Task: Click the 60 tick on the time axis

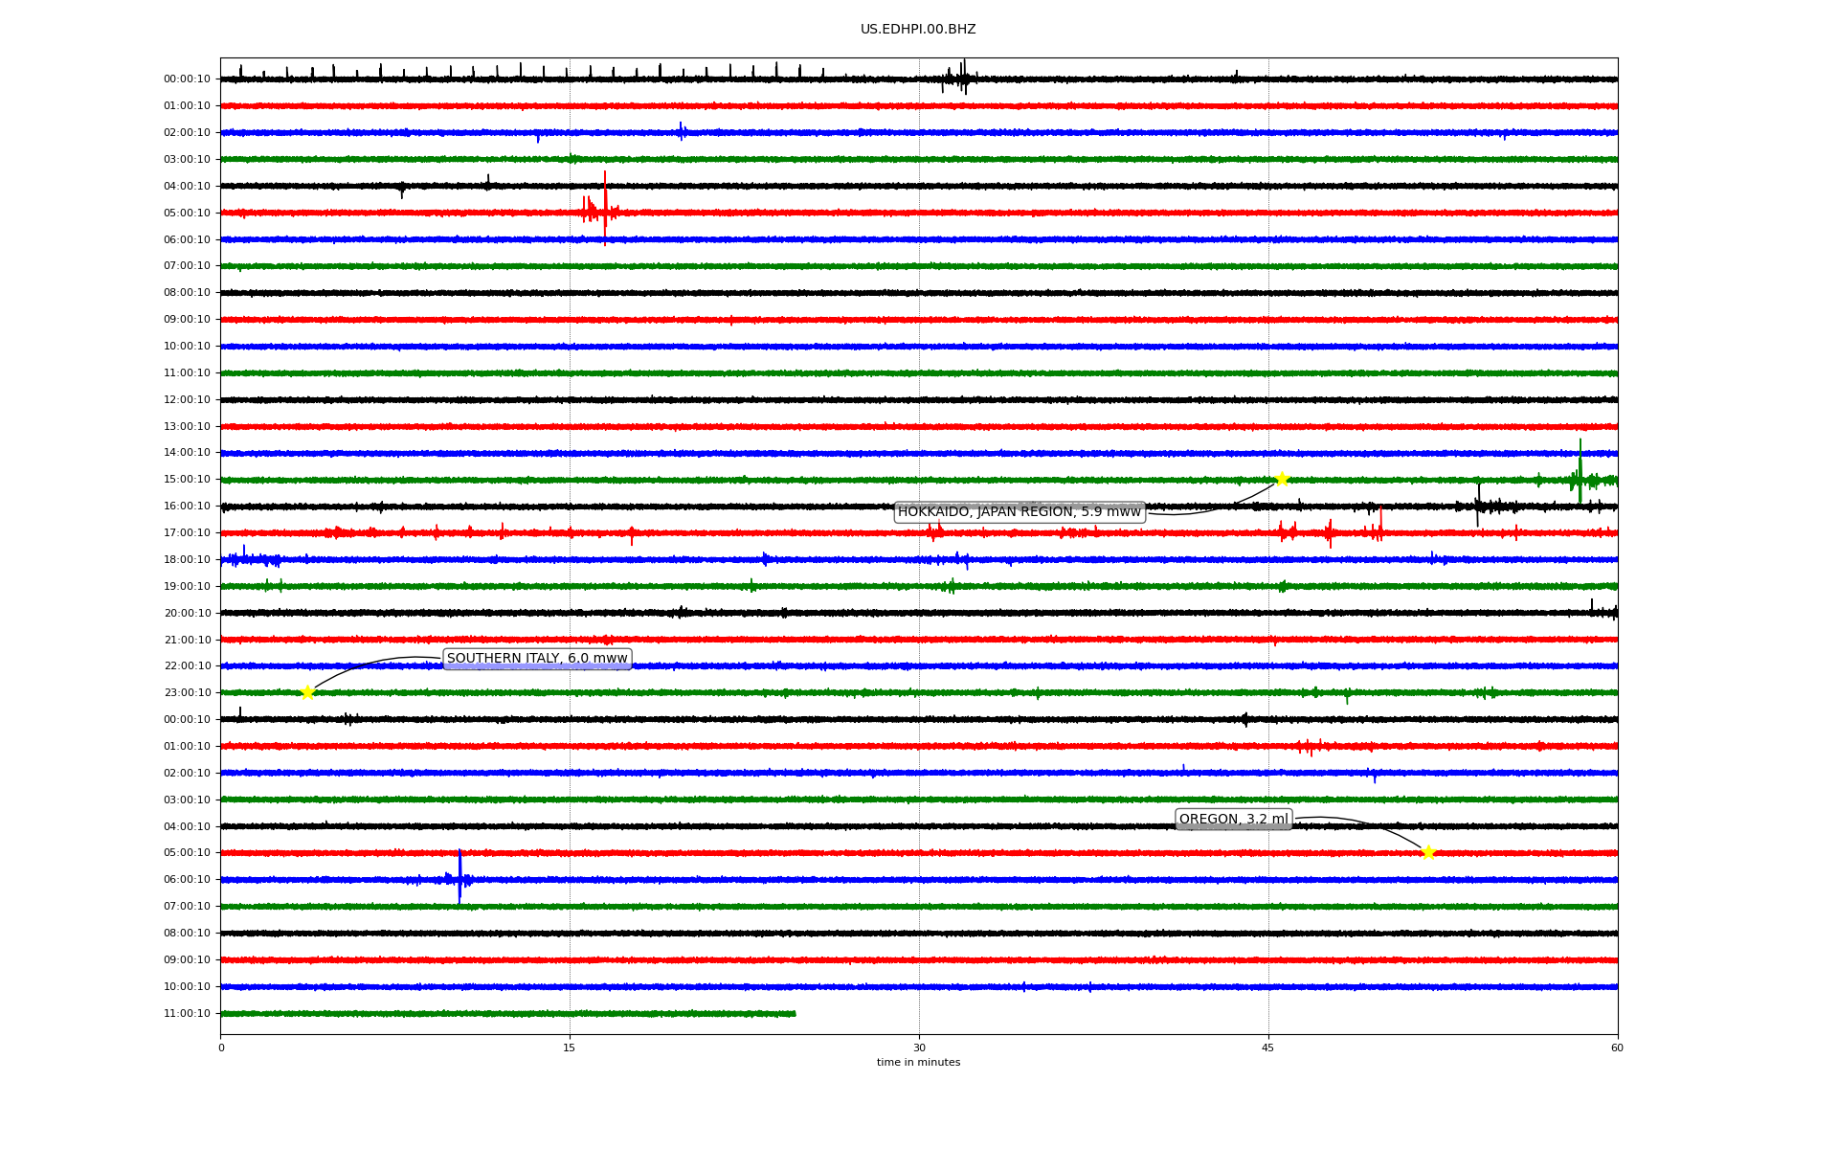Action: pyautogui.click(x=1617, y=1048)
